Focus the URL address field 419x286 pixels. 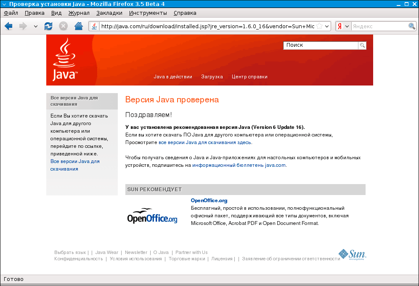point(207,26)
